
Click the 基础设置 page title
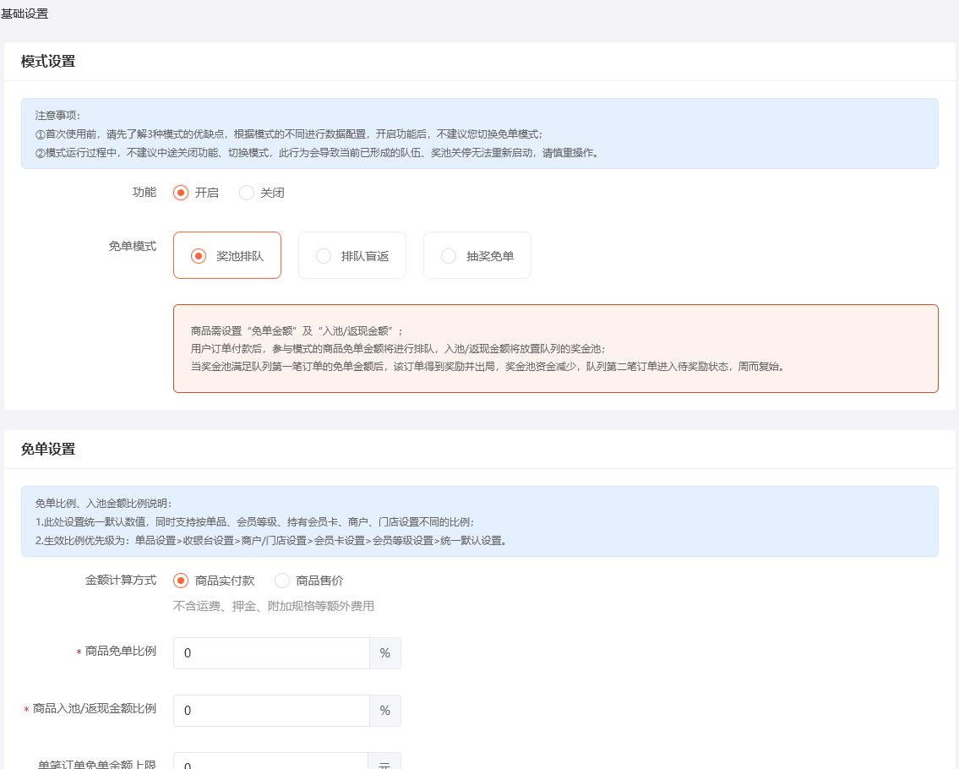tap(25, 14)
